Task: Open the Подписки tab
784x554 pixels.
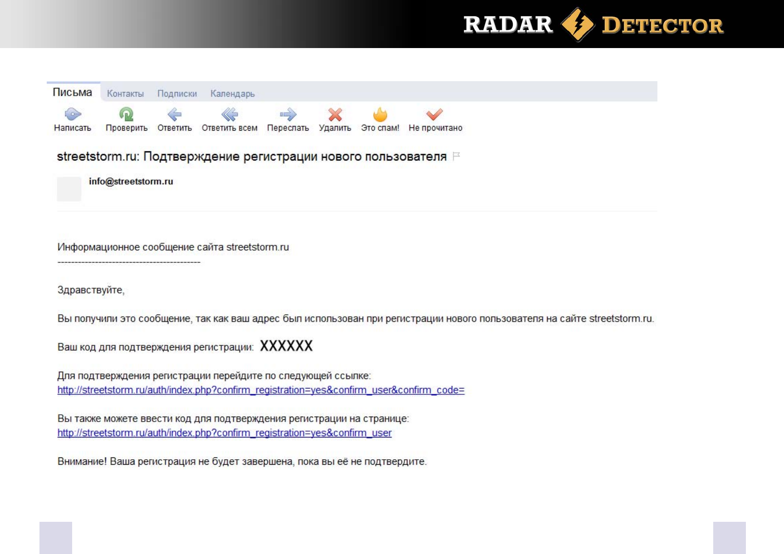Action: (177, 94)
